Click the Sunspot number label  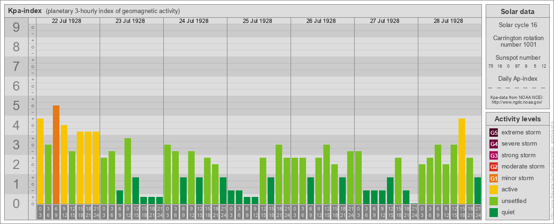point(518,58)
